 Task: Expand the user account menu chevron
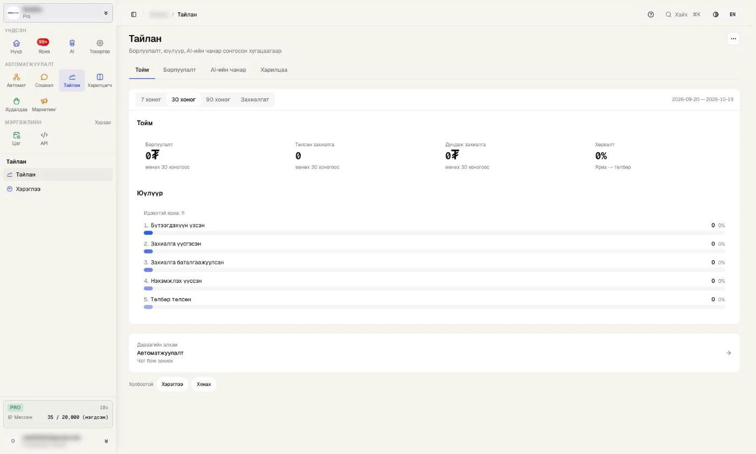(106, 441)
